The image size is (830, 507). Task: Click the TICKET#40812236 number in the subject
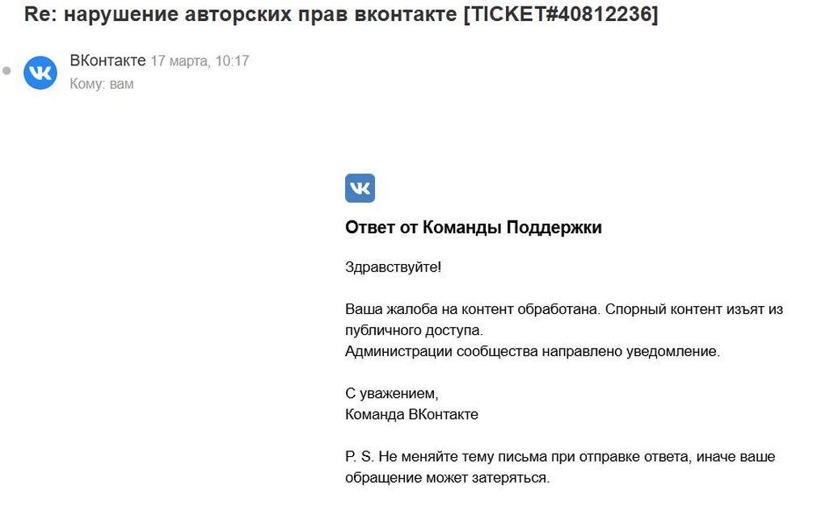coord(561,14)
